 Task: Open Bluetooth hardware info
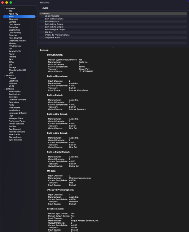pos(13,19)
